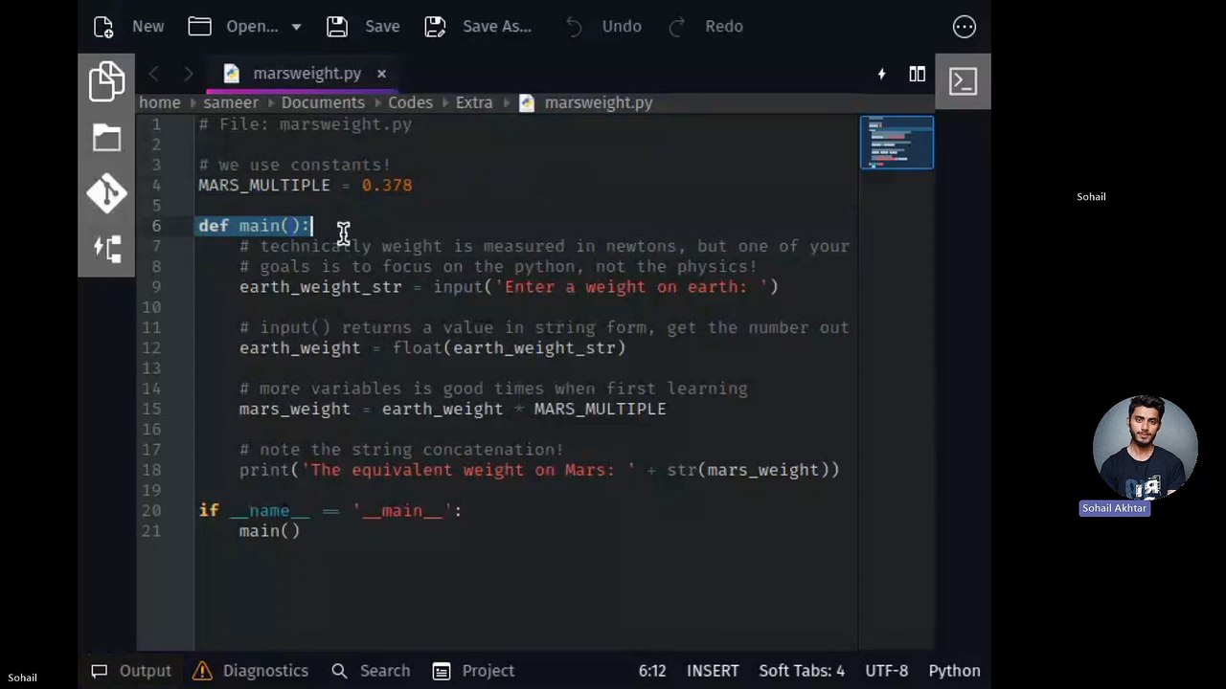Screen dimensions: 1226x689
Task: Open the UTF-8 encoding selector
Action: click(886, 671)
